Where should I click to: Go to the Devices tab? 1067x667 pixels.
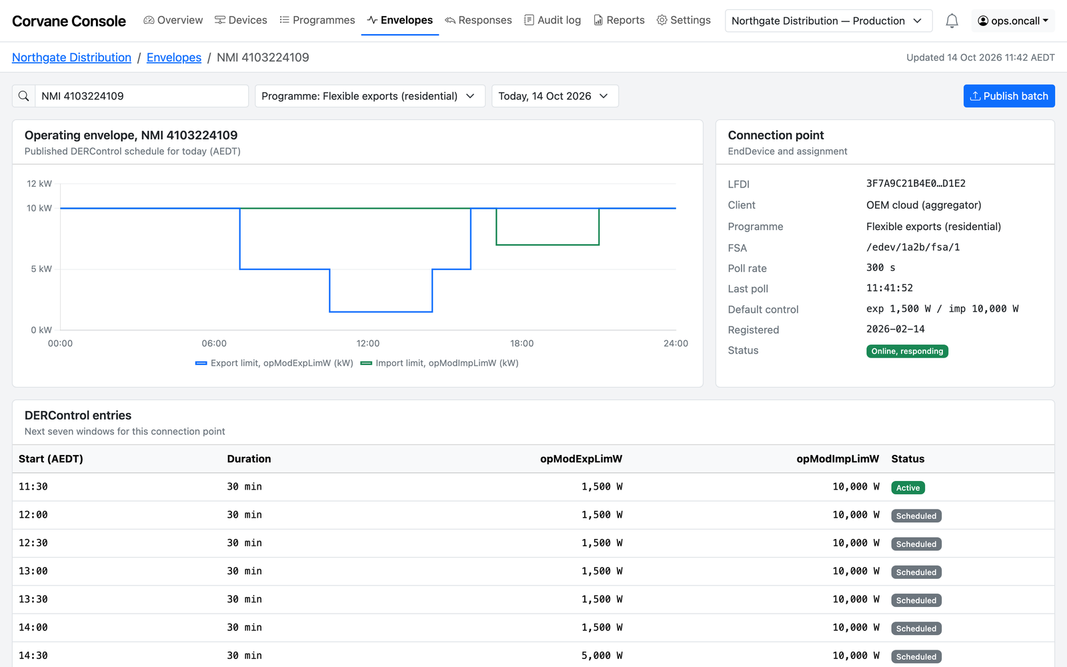pos(241,20)
